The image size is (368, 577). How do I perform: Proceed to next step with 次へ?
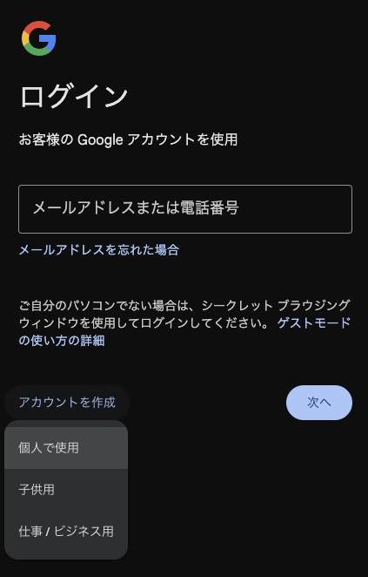[318, 403]
